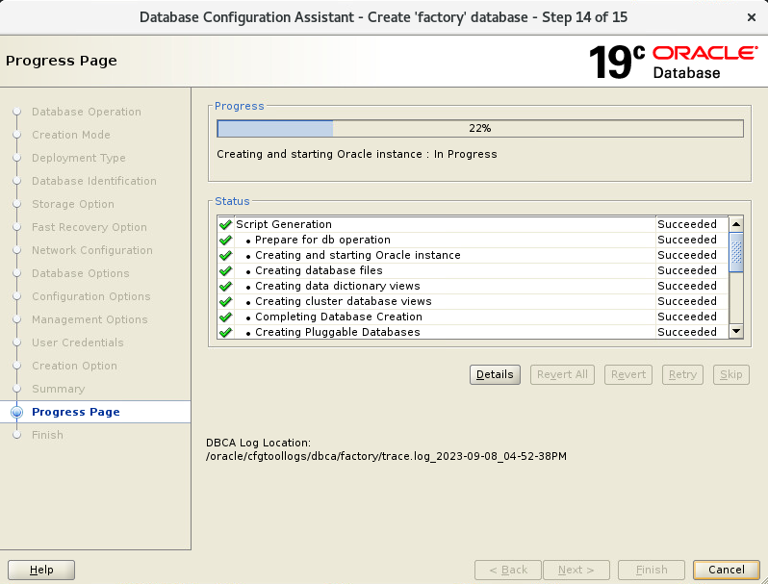Click the Retry button
Viewport: 768px width, 584px height.
tap(682, 374)
